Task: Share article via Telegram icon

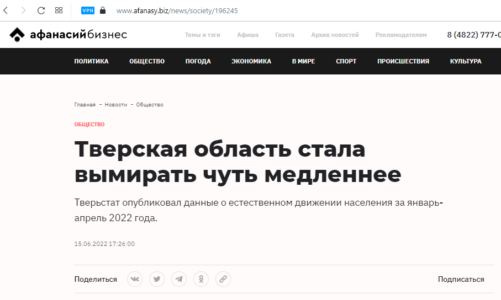Action: tap(179, 279)
